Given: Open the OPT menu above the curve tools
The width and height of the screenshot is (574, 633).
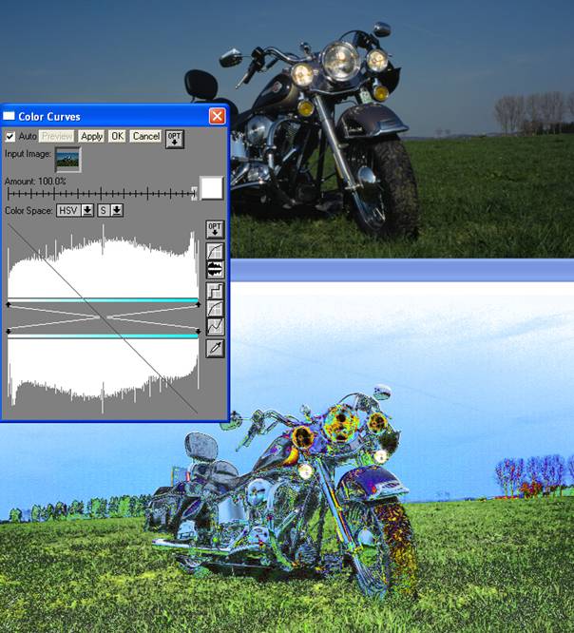Looking at the screenshot, I should [x=215, y=230].
